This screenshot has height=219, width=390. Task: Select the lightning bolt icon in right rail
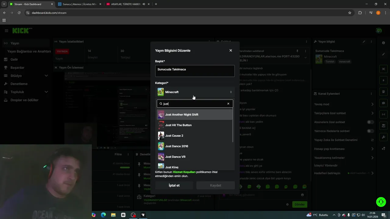pos(384,80)
